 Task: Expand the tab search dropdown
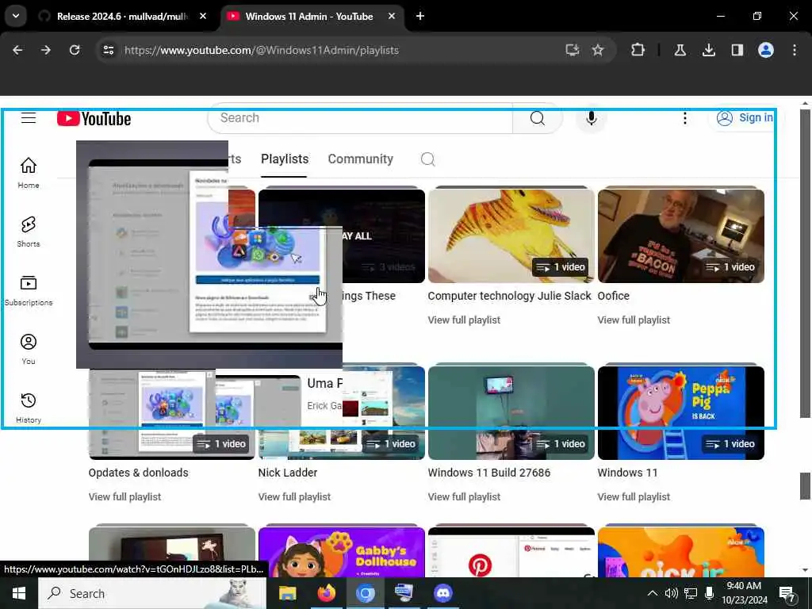[x=16, y=16]
